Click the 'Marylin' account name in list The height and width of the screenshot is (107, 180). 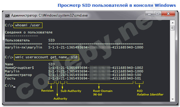(x=12, y=71)
